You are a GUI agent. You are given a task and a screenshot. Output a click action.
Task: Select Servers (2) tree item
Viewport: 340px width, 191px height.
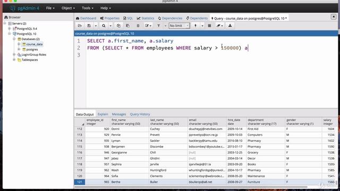tap(19, 23)
